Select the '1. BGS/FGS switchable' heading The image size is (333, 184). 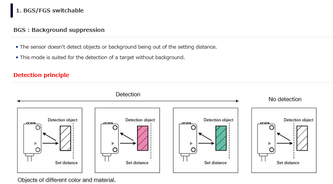pyautogui.click(x=50, y=11)
